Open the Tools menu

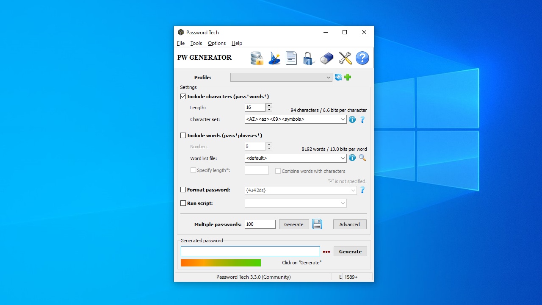[x=196, y=43]
